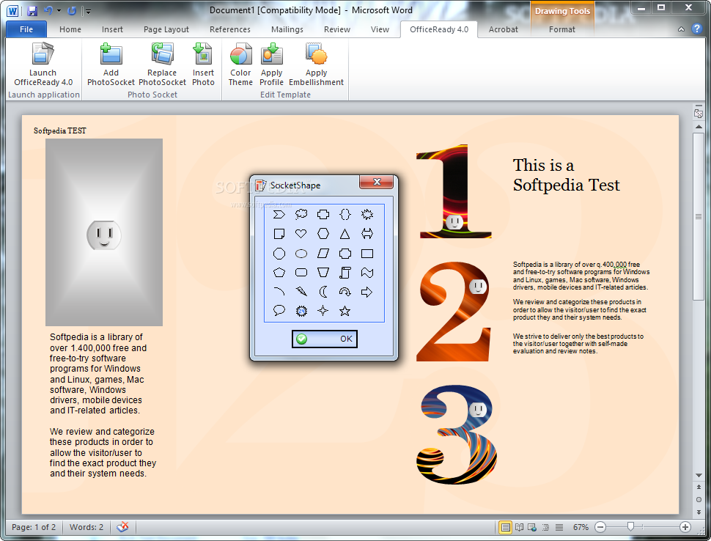Viewport: 711px width, 541px height.
Task: Click the Undo arrow icon
Action: [48, 10]
